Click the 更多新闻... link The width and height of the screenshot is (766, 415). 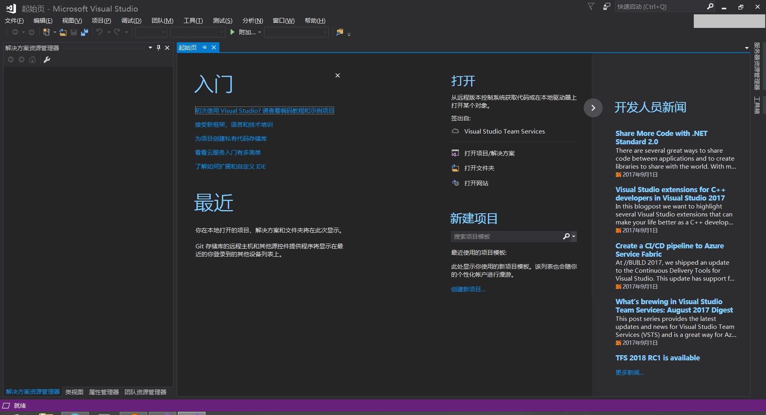[x=630, y=373]
